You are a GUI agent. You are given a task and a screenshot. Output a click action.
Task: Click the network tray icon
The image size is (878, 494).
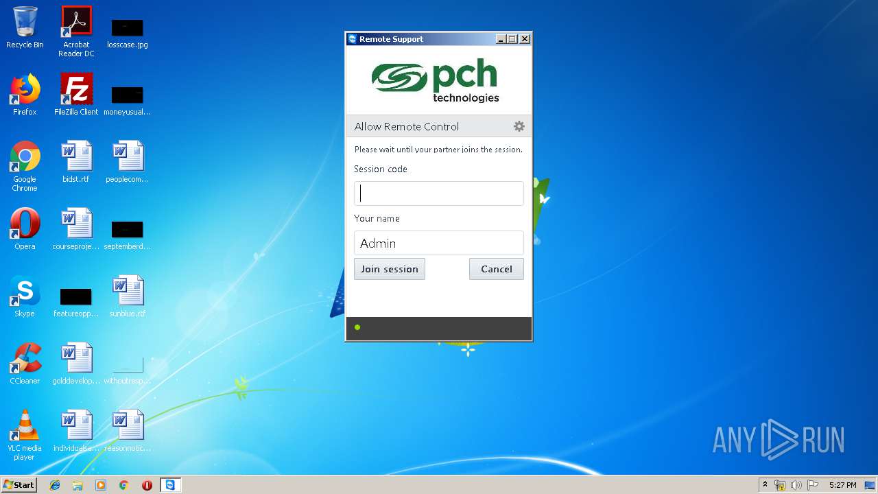pyautogui.click(x=780, y=485)
